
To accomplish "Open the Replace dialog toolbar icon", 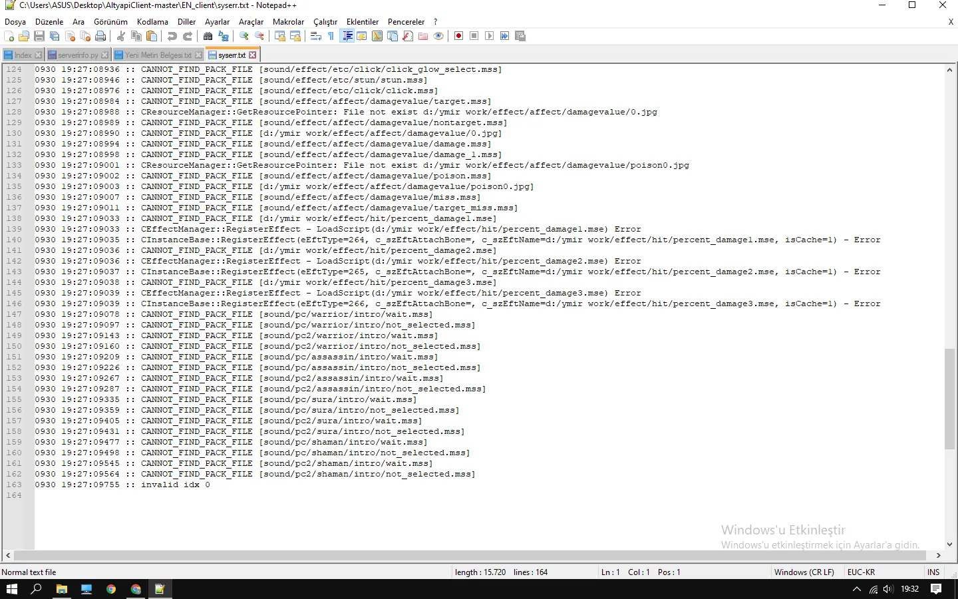I will click(x=223, y=36).
